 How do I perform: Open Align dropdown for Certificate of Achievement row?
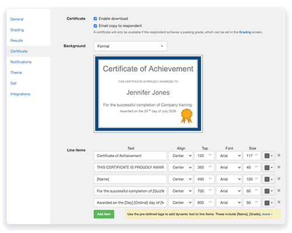tap(180, 156)
